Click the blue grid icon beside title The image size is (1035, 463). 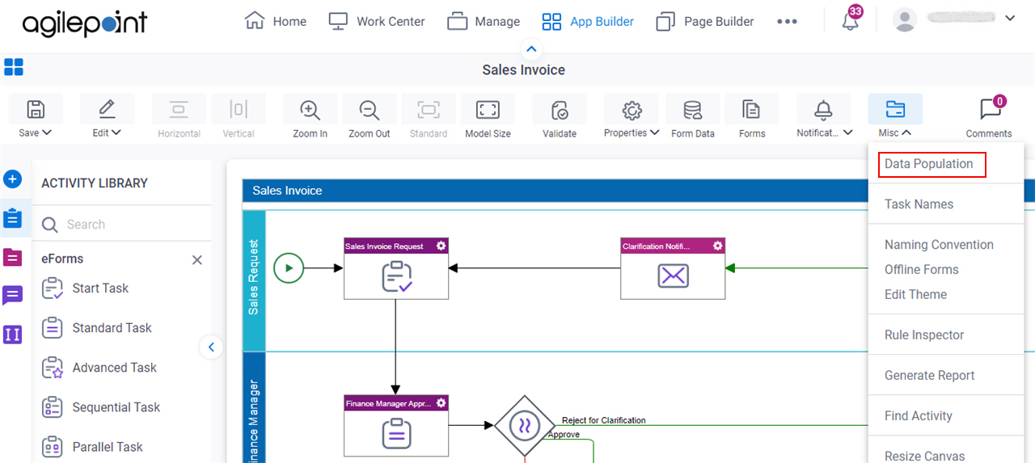(x=14, y=67)
